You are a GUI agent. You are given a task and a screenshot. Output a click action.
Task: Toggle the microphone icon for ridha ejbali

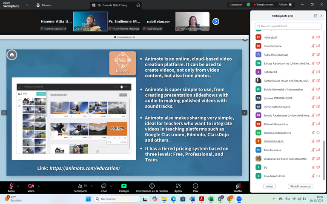coord(313,37)
